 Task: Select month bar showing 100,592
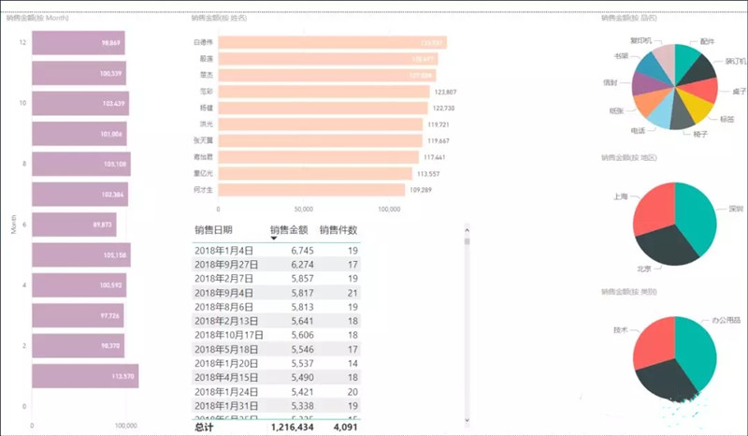(x=79, y=285)
